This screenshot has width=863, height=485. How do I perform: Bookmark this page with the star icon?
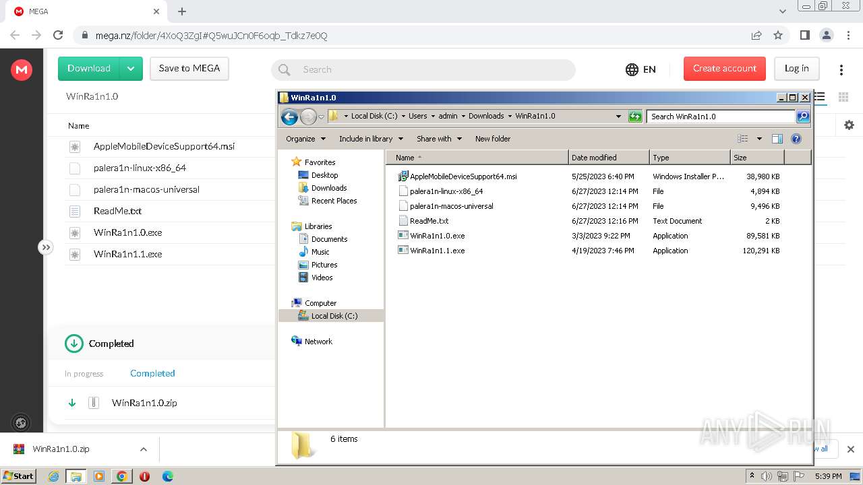[778, 35]
